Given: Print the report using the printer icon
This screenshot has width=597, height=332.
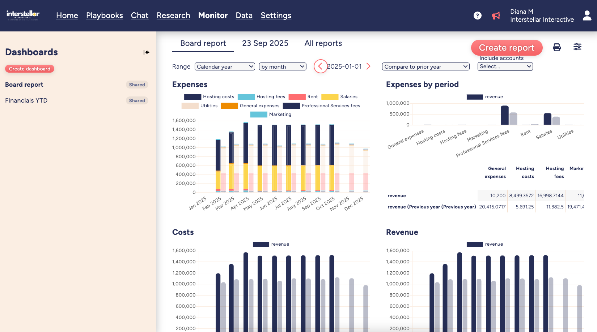Looking at the screenshot, I should coord(557,47).
